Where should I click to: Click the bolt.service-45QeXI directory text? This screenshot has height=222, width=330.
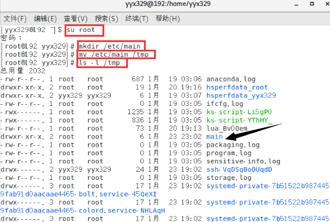tap(118, 194)
